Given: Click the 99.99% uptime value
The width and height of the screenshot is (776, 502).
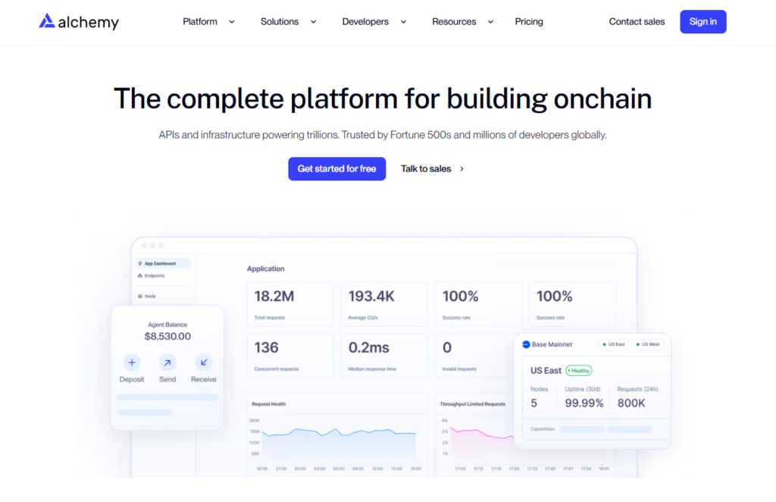Looking at the screenshot, I should [x=584, y=403].
